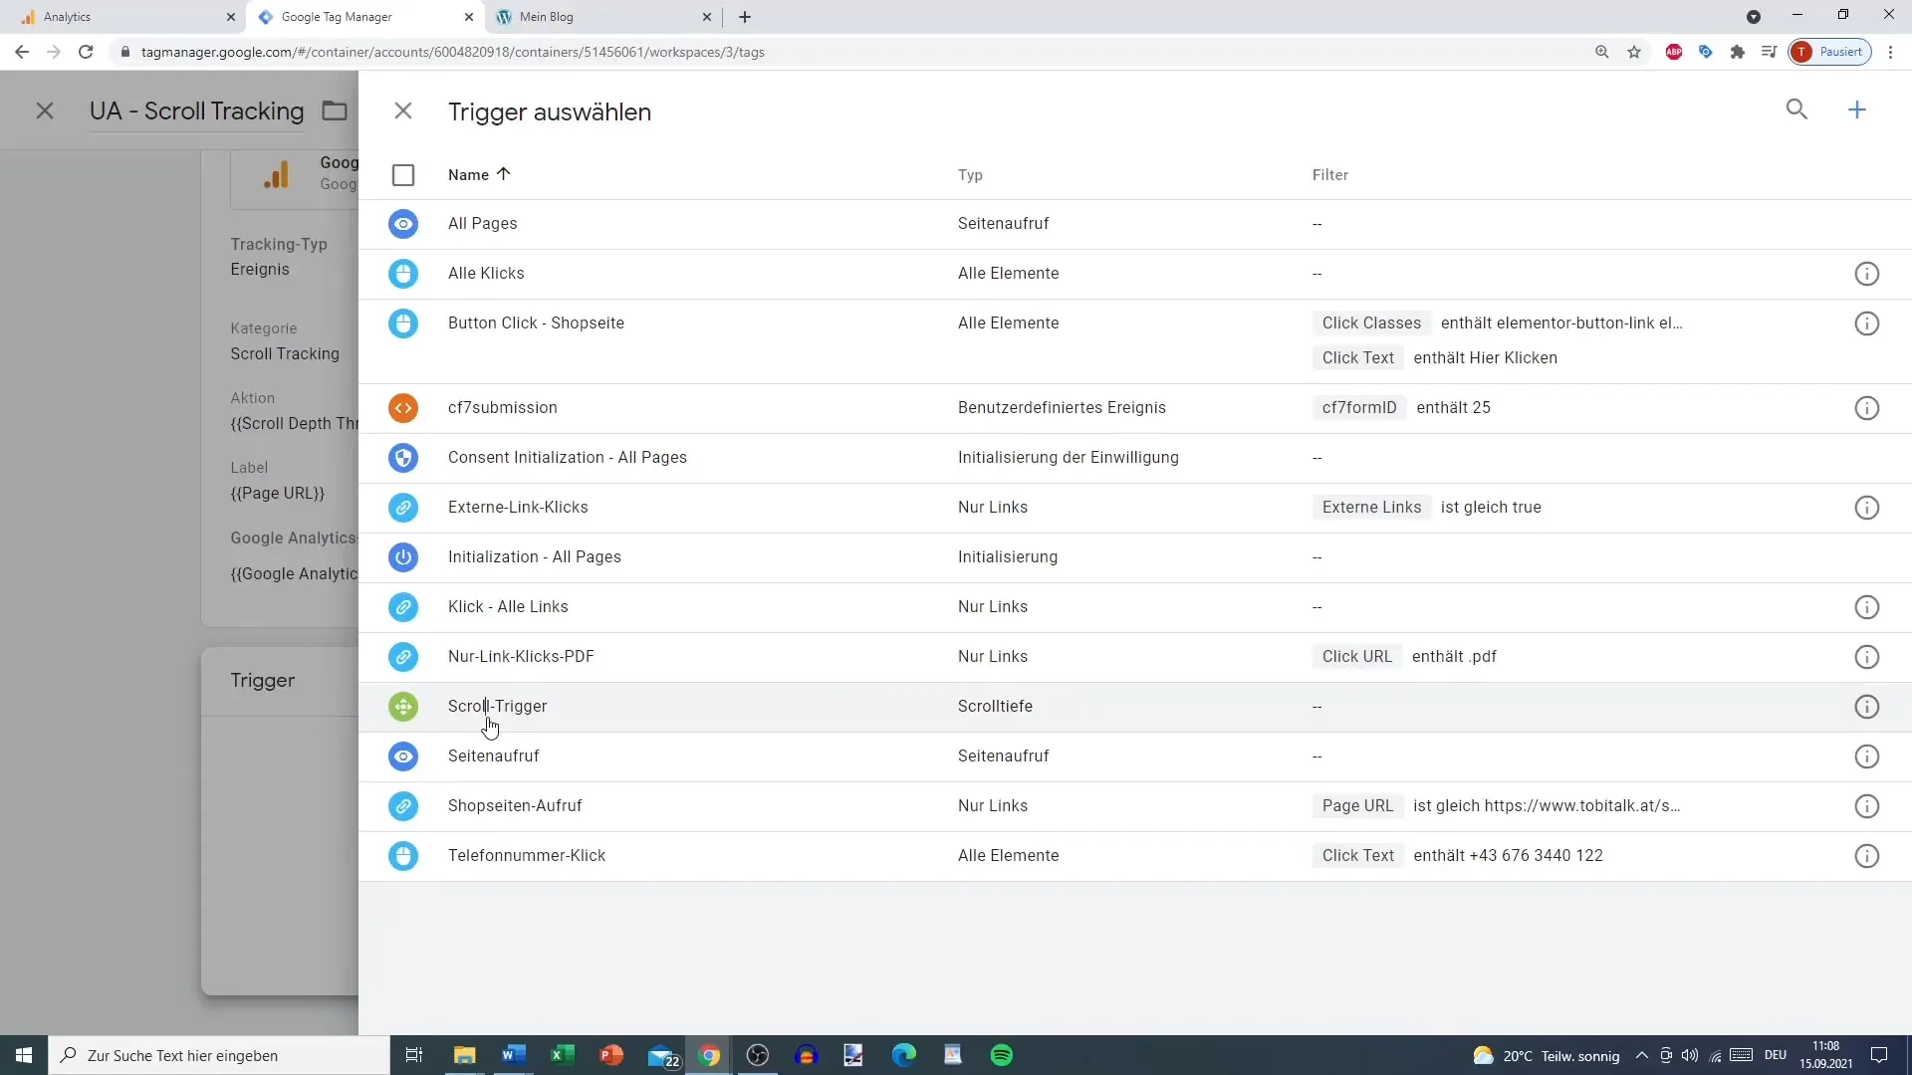The height and width of the screenshot is (1075, 1912).
Task: Show info for Button Click - Shopseite
Action: (x=1867, y=323)
